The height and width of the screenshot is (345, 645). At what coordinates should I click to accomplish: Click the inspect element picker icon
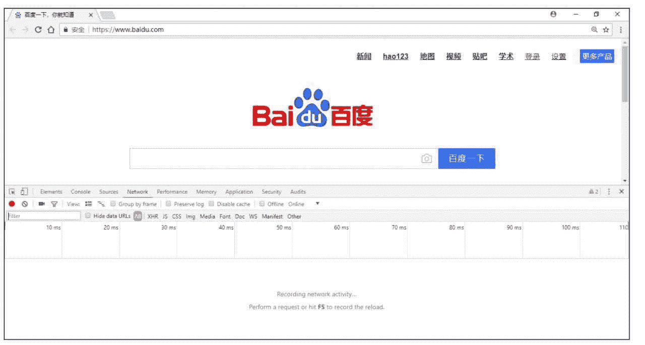pos(12,192)
